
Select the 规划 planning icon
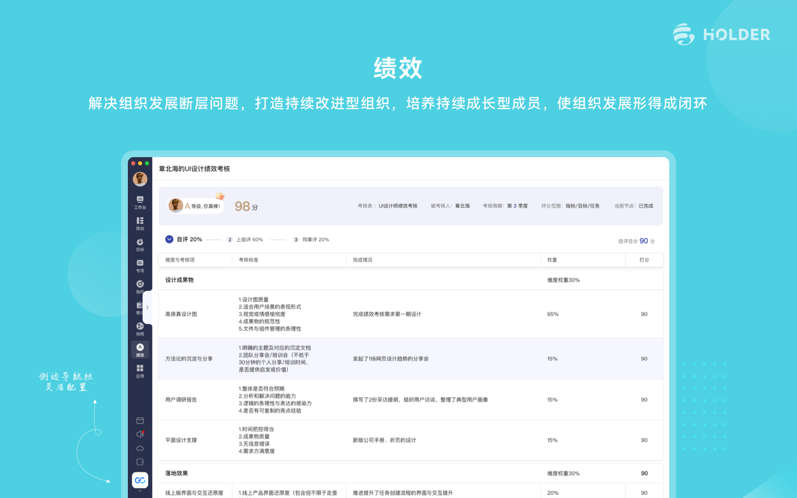[139, 224]
